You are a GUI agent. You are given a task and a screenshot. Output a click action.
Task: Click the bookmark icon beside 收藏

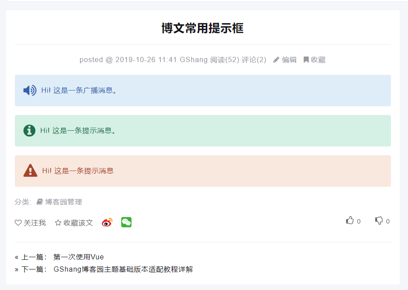click(306, 60)
